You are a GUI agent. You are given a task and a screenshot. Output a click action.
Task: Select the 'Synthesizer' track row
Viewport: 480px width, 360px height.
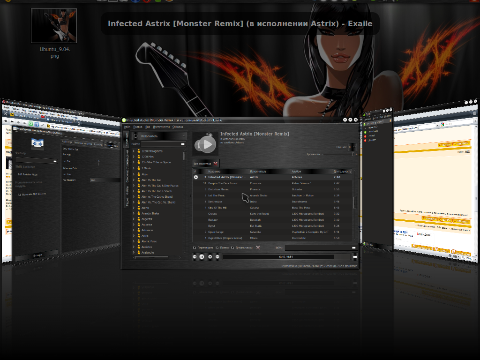[x=272, y=202]
